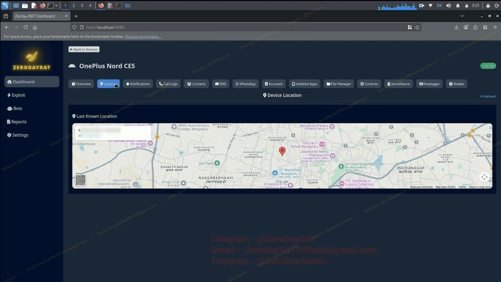Viewport: 501px width, 282px height.
Task: Open the Controls tab
Action: coord(369,84)
